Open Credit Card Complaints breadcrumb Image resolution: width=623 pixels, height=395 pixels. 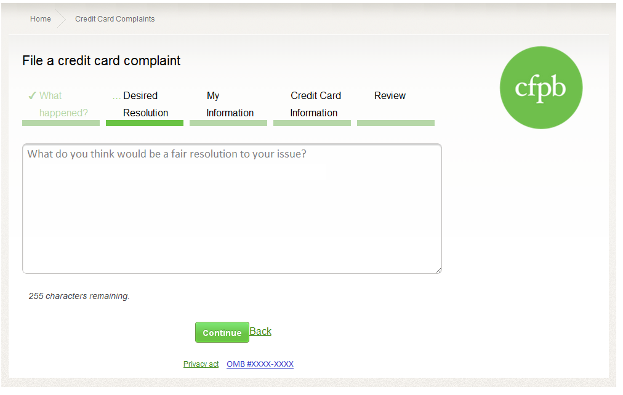[x=115, y=19]
